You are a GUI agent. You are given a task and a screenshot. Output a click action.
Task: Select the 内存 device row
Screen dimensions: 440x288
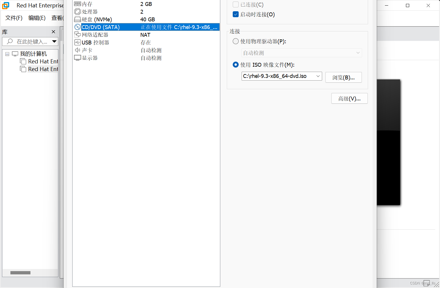point(146,4)
